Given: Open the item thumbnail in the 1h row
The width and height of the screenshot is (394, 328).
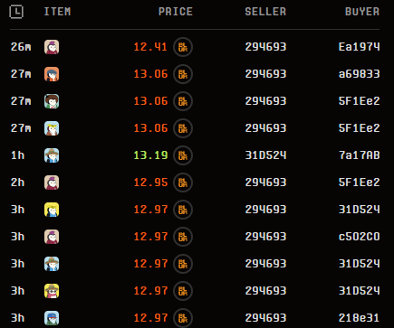Looking at the screenshot, I should [x=52, y=155].
